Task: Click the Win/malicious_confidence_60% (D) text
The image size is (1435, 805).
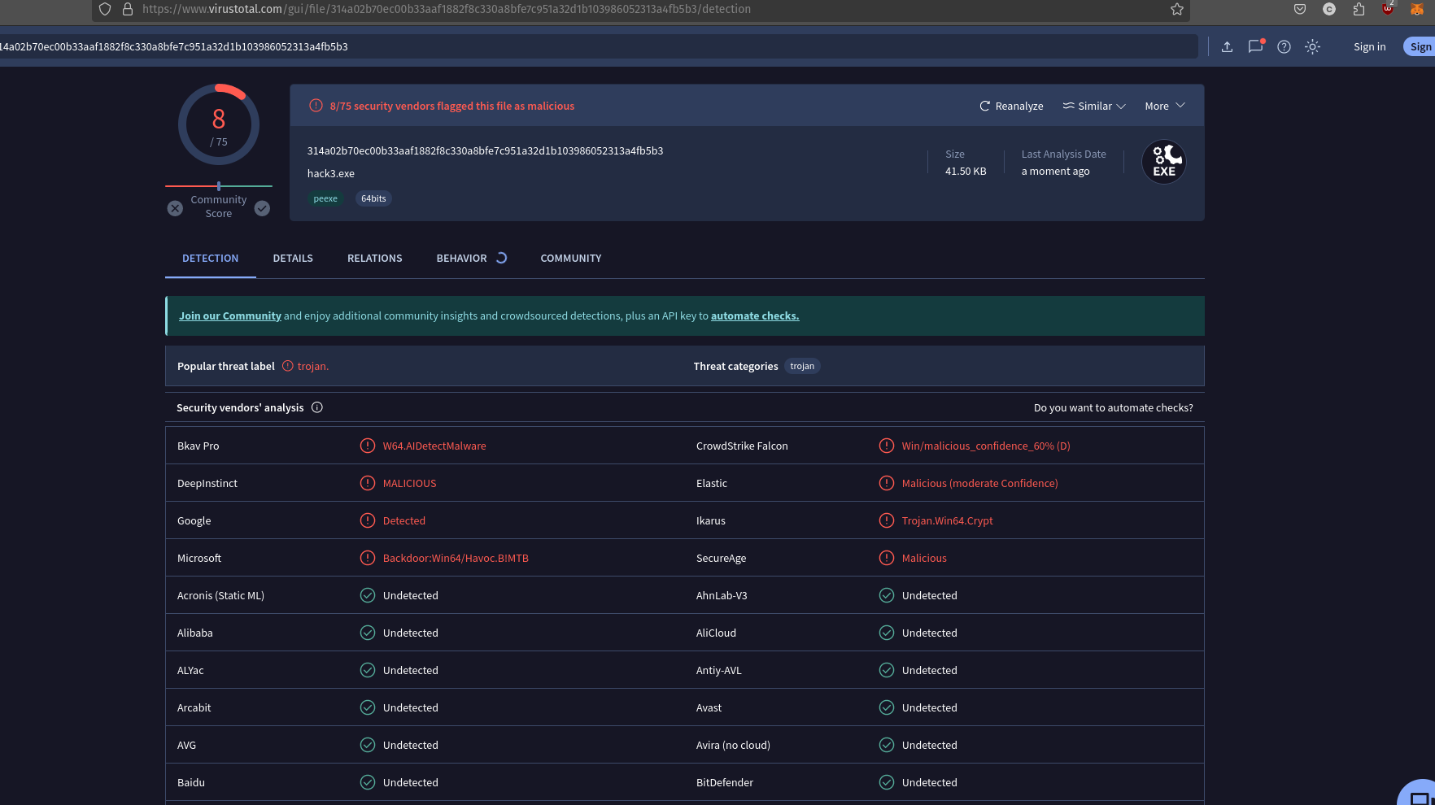Action: tap(986, 446)
